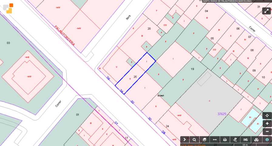Click the 10 m scale bar

(x=245, y=145)
